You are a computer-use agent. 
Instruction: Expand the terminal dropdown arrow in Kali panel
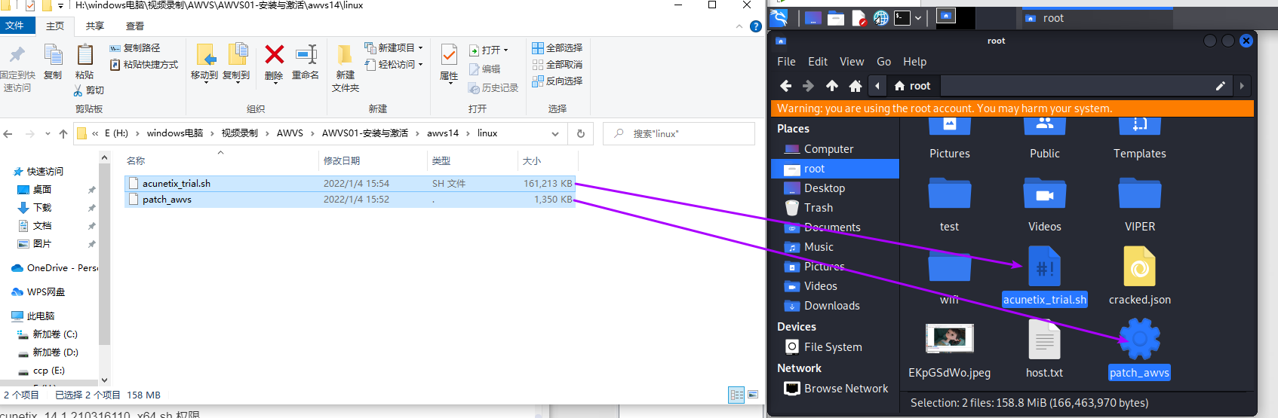tap(918, 18)
